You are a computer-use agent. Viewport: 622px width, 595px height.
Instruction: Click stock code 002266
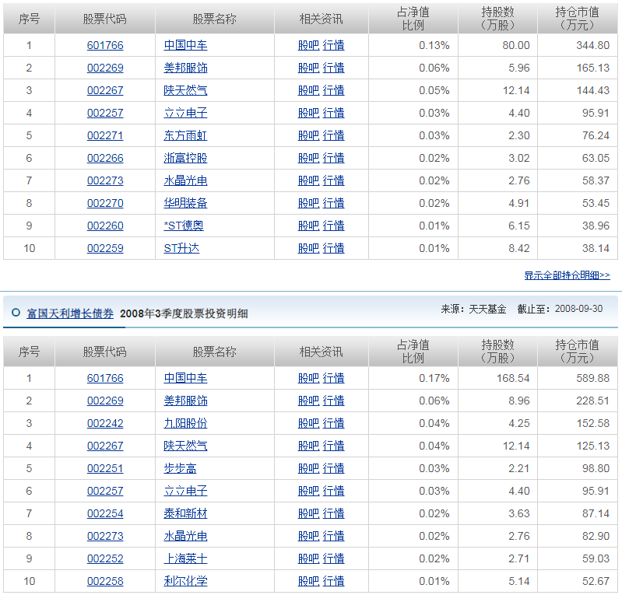(105, 158)
